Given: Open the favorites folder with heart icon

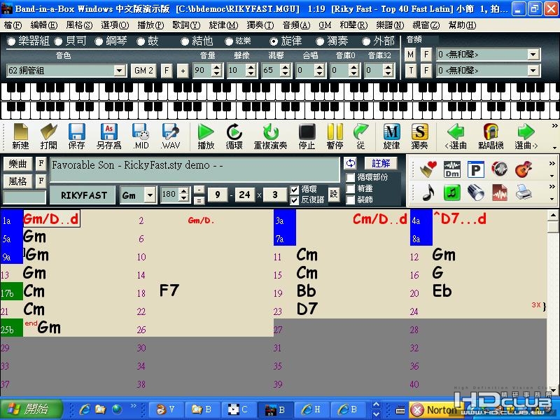Looking at the screenshot, I should 428,169.
